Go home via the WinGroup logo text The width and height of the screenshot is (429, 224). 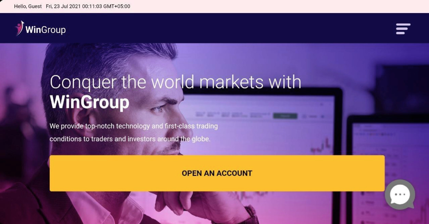click(x=46, y=30)
